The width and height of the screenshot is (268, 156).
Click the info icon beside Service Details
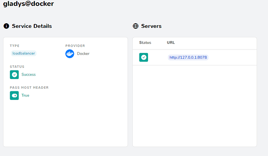coord(7,26)
